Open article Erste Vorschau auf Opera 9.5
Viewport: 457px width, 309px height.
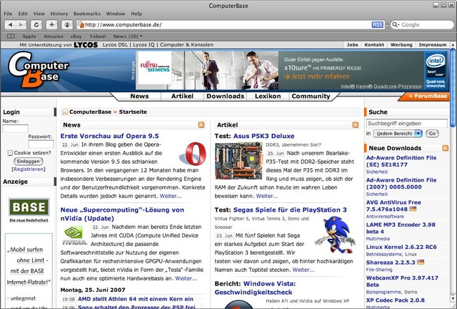click(109, 136)
